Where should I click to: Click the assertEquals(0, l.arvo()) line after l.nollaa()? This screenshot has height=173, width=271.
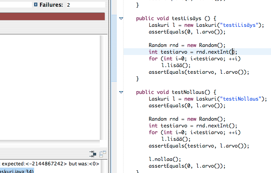pyautogui.click(x=187, y=166)
